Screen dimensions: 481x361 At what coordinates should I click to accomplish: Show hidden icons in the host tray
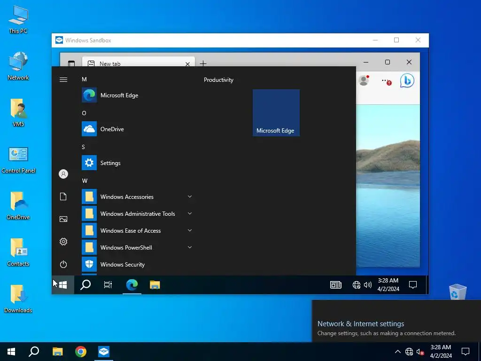pyautogui.click(x=397, y=352)
